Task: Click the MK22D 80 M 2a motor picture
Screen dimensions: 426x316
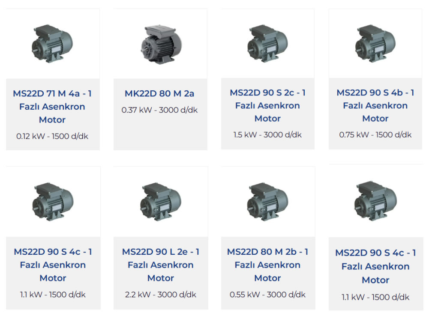Action: pos(162,44)
